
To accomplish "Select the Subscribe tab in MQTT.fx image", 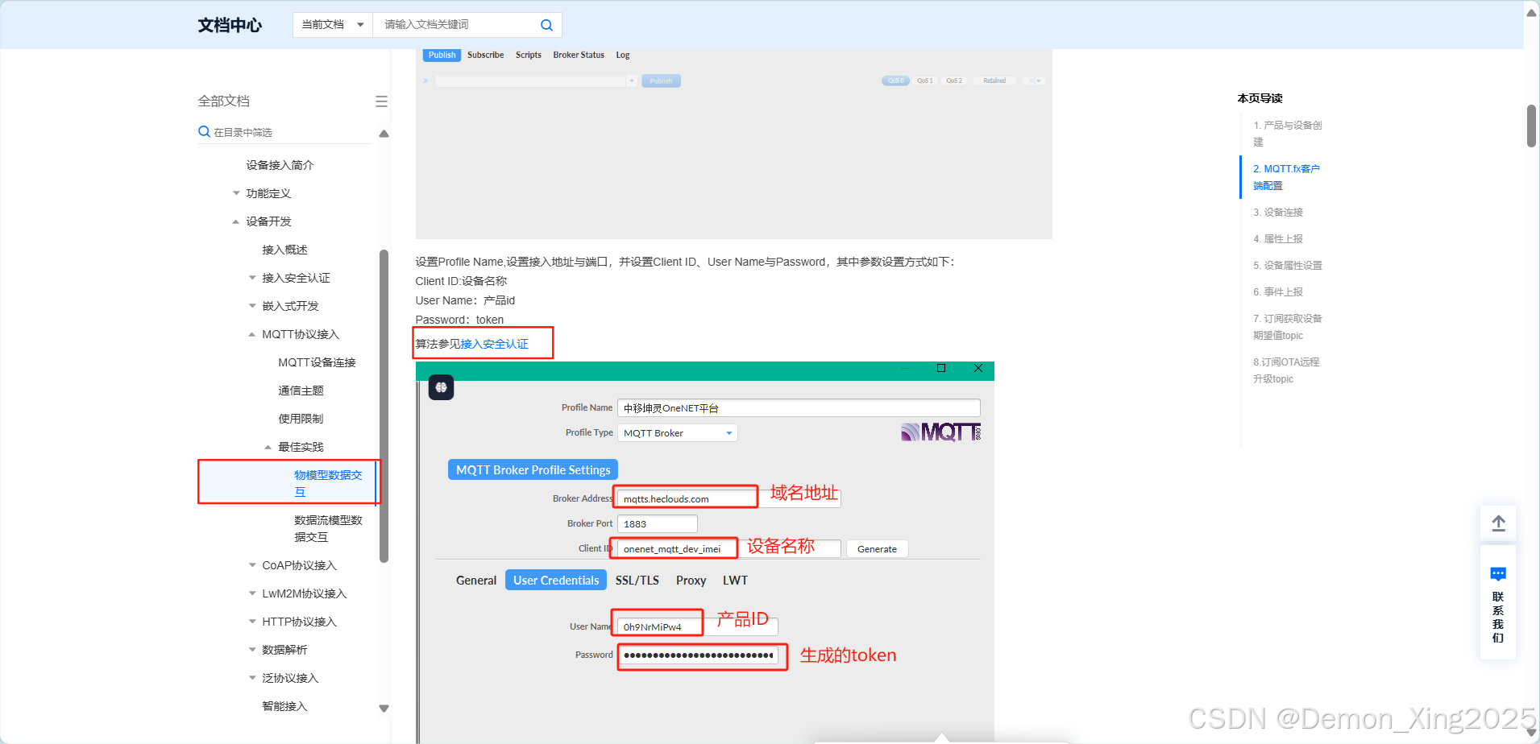I will [485, 55].
